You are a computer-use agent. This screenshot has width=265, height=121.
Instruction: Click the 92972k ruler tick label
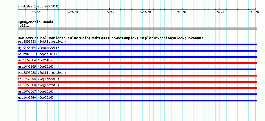[x=36, y=12]
